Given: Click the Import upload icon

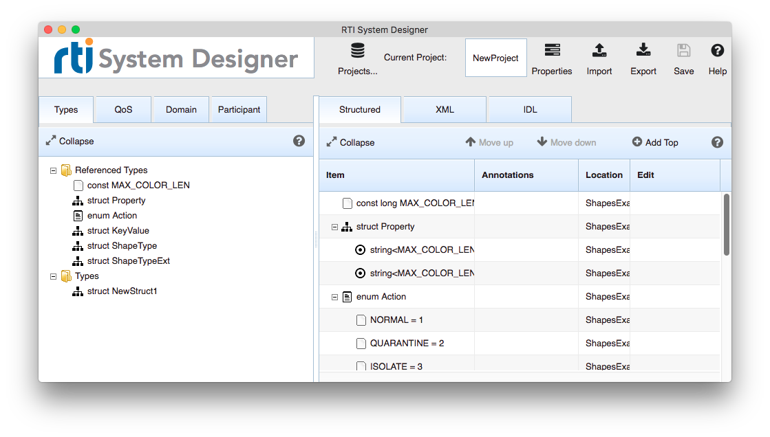Looking at the screenshot, I should [x=599, y=51].
